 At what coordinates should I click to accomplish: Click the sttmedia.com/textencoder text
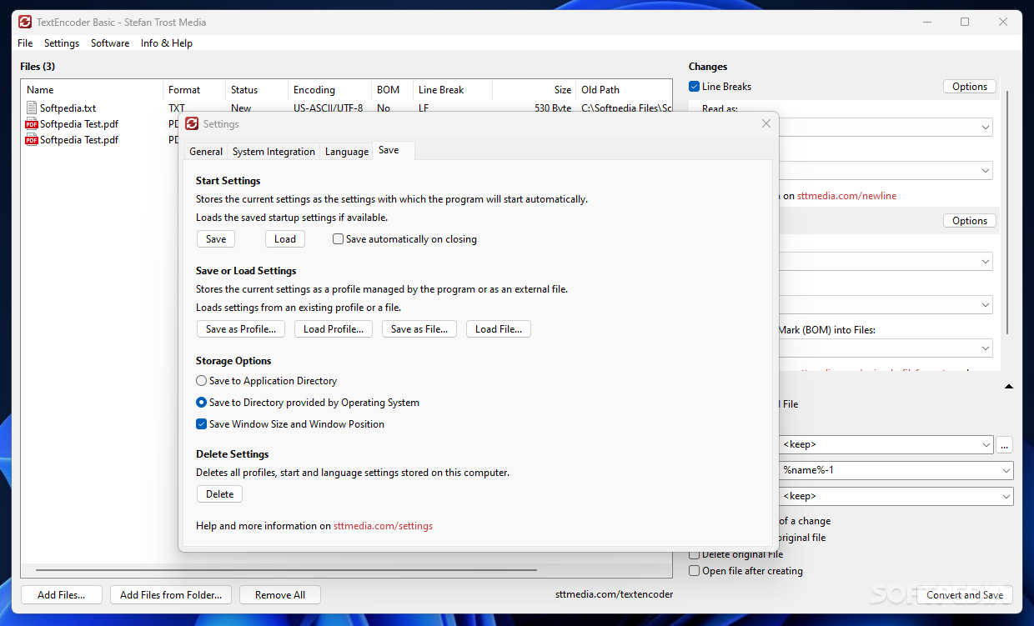pos(615,594)
